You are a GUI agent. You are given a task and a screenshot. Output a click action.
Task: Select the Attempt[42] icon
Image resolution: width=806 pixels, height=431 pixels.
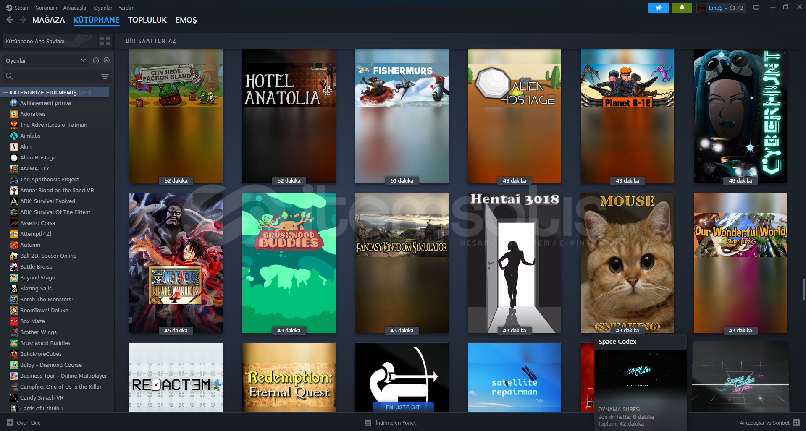click(x=14, y=234)
